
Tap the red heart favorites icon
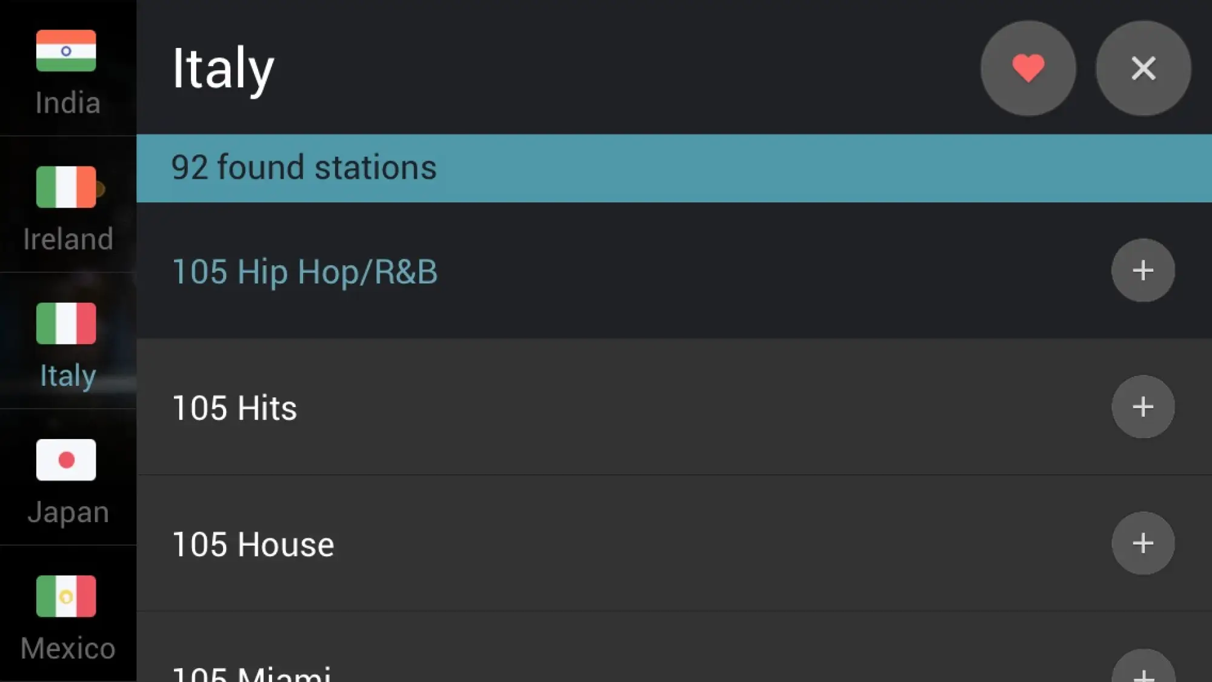point(1028,68)
